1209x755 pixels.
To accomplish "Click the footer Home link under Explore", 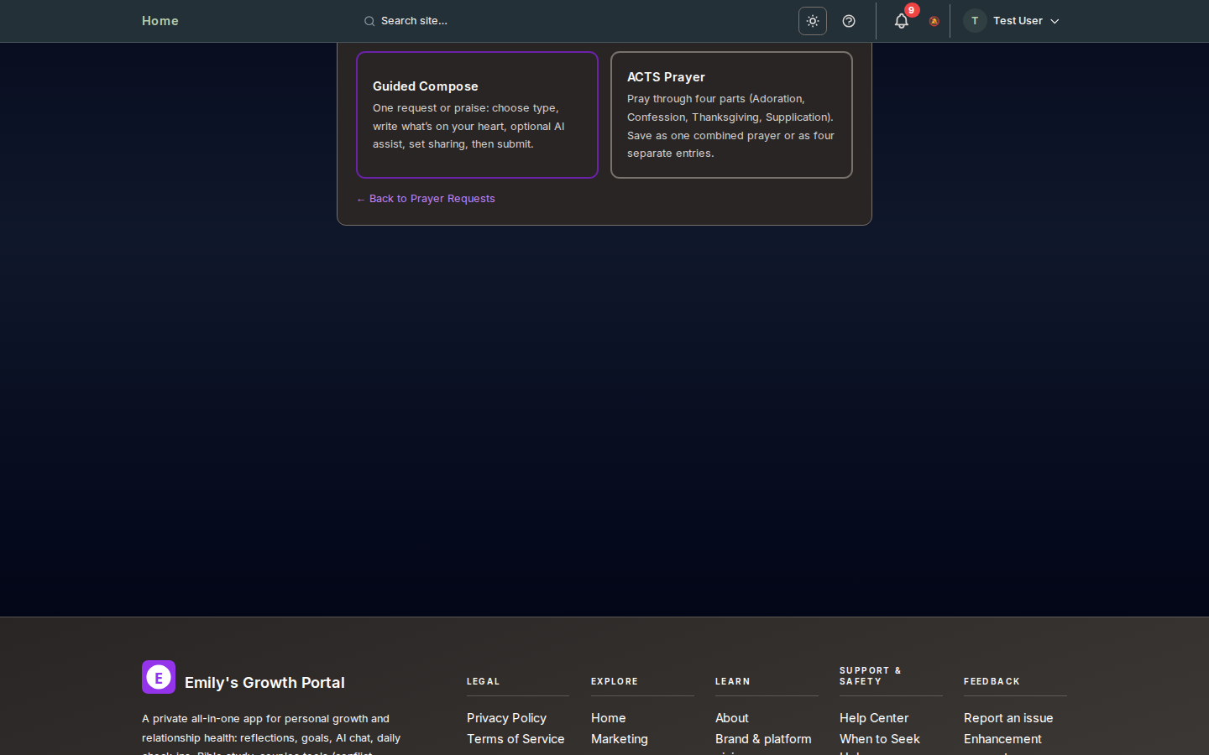I will pos(608,718).
